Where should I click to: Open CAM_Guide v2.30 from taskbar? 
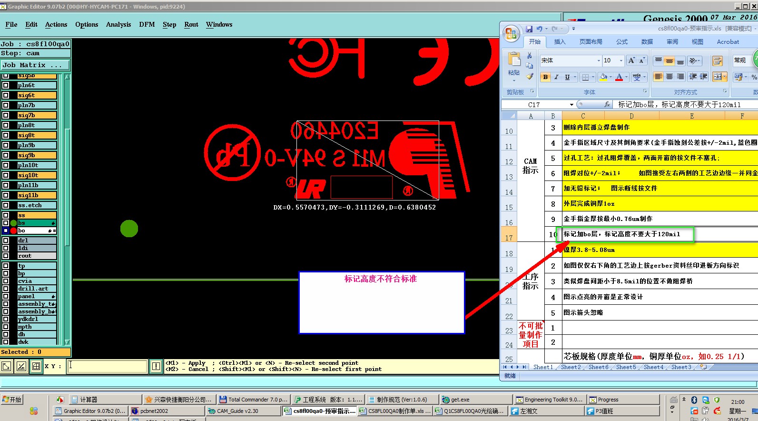[243, 411]
